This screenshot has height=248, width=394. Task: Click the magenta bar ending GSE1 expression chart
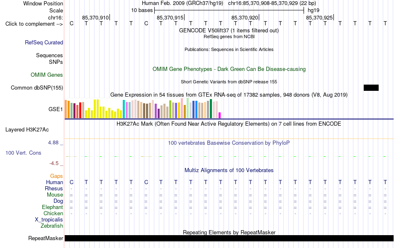(219, 115)
